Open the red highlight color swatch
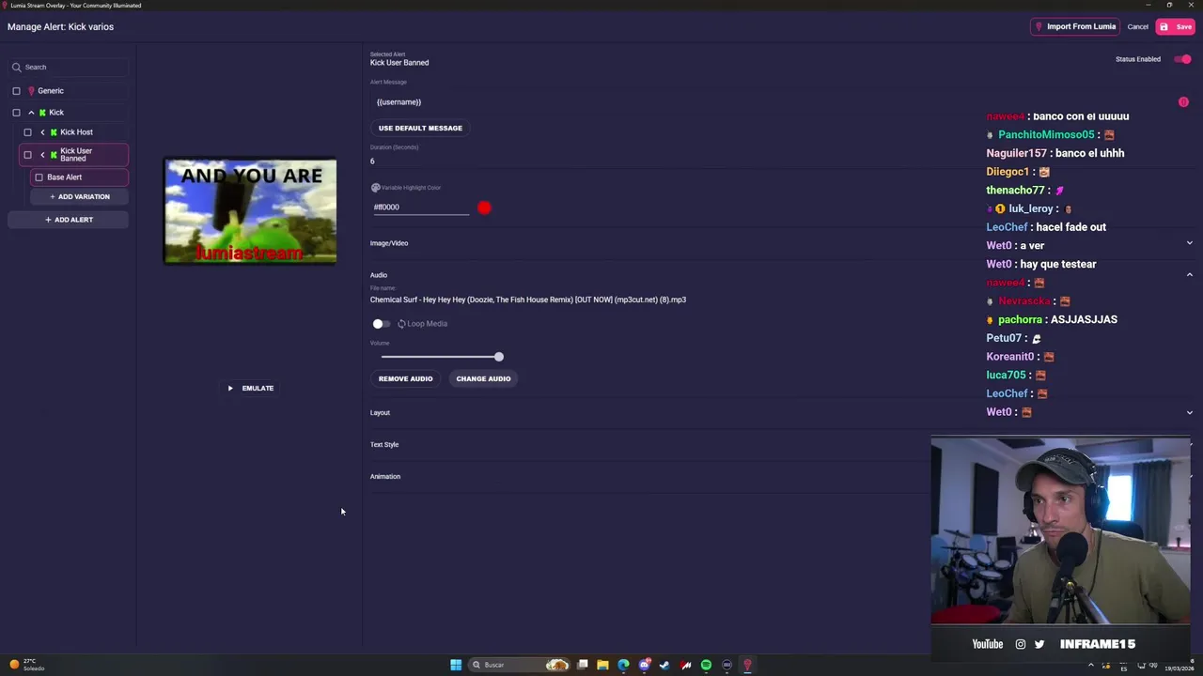Screen dimensions: 1203x676 point(484,207)
